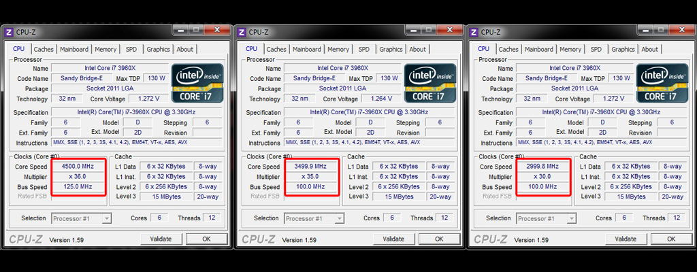Screen dimensions: 697x272
Task: Click Max TDP 130 W value in left window
Action: point(156,78)
